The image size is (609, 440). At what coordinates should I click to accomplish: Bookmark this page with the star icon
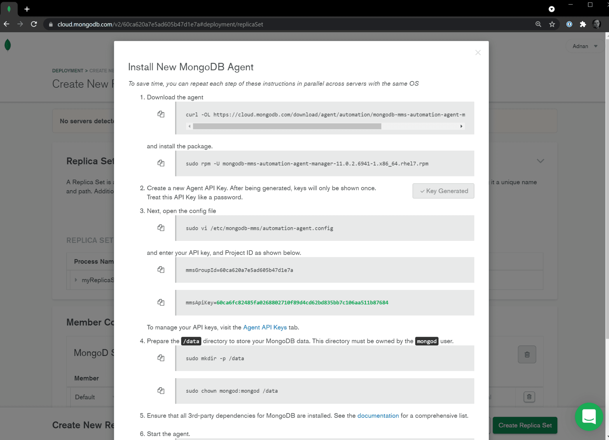tap(552, 24)
